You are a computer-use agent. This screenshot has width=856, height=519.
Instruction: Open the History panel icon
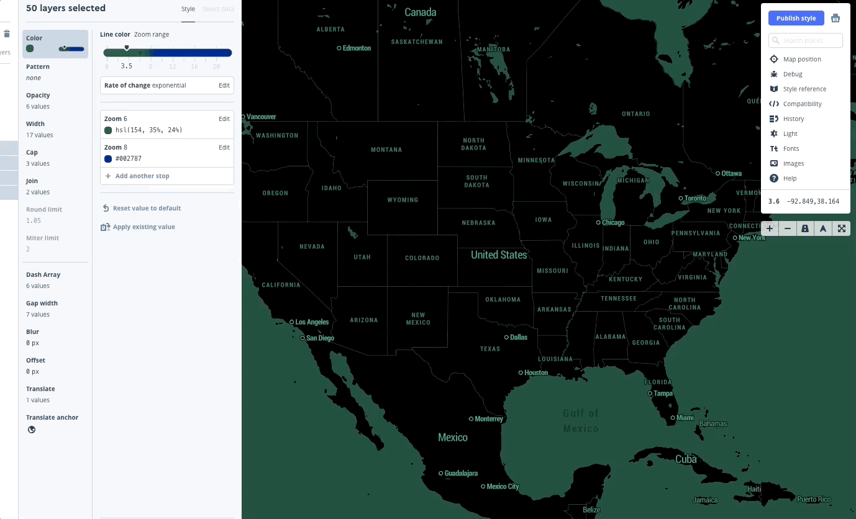point(774,119)
